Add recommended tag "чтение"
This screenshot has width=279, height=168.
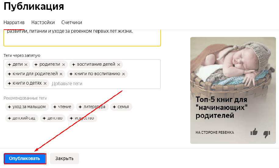[63, 107]
